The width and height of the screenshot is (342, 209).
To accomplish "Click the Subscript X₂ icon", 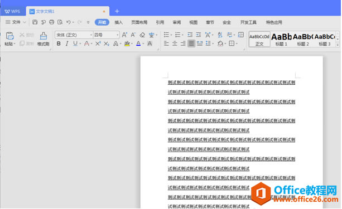I will [x=106, y=43].
